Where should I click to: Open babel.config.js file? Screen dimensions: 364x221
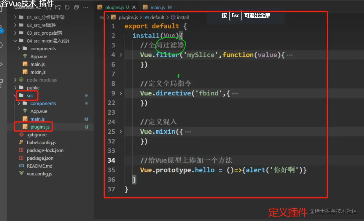point(42,142)
